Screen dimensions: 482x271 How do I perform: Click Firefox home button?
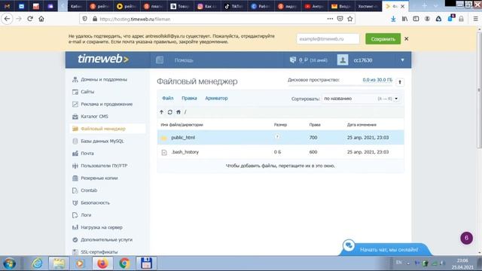tap(41, 19)
